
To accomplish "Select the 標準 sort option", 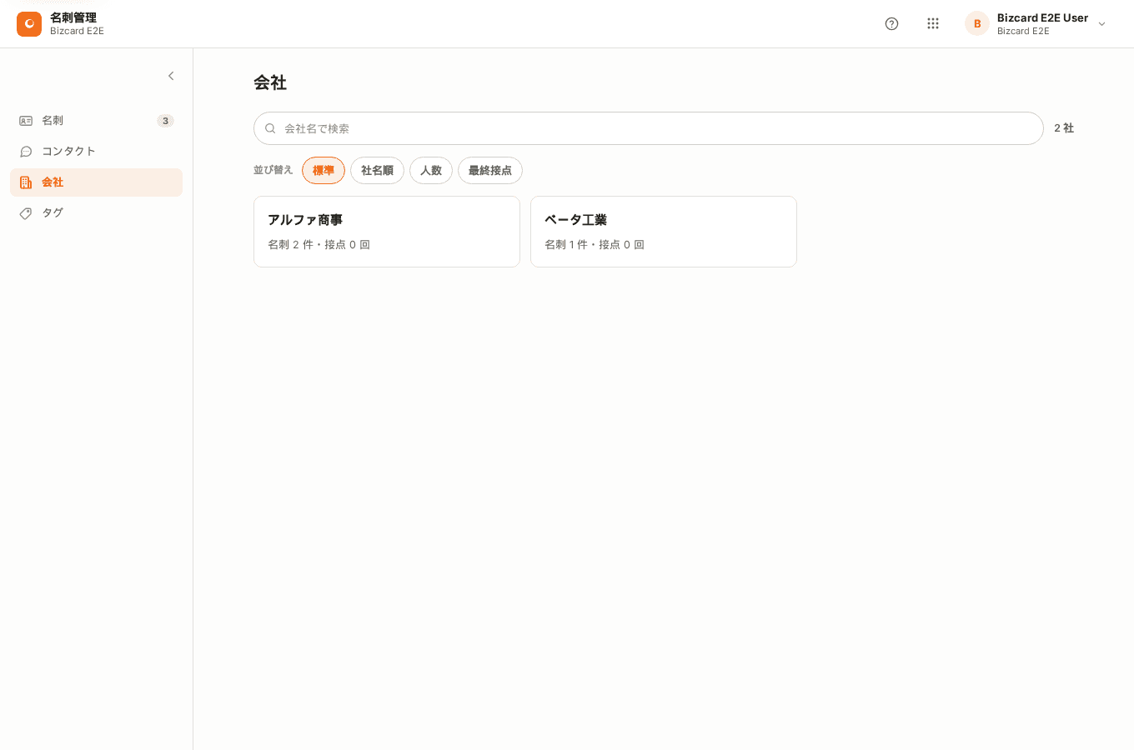I will click(x=324, y=170).
